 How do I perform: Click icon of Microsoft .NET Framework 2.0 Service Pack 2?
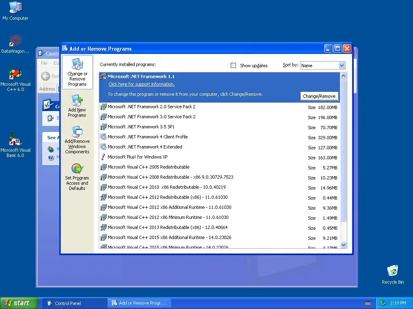103,107
